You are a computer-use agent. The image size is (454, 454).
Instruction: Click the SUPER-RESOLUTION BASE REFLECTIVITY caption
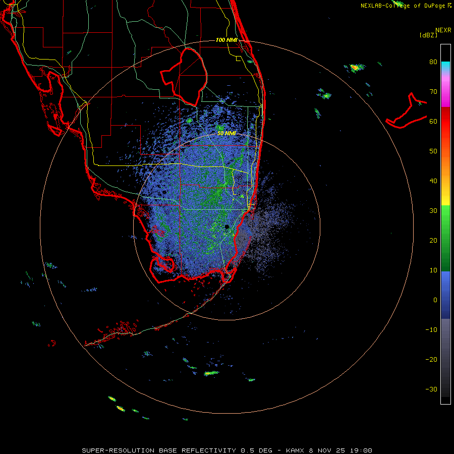point(159,450)
